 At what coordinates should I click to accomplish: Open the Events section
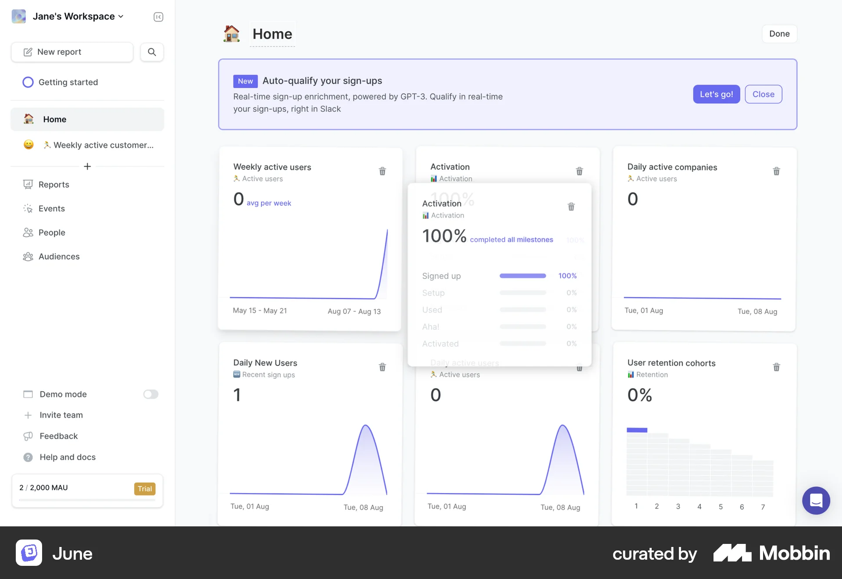click(x=51, y=208)
